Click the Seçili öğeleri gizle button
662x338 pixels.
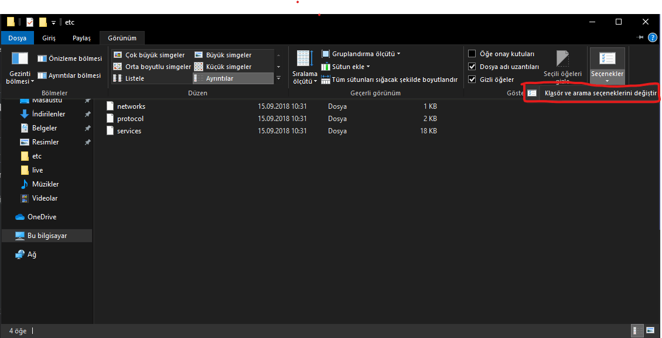pos(562,67)
